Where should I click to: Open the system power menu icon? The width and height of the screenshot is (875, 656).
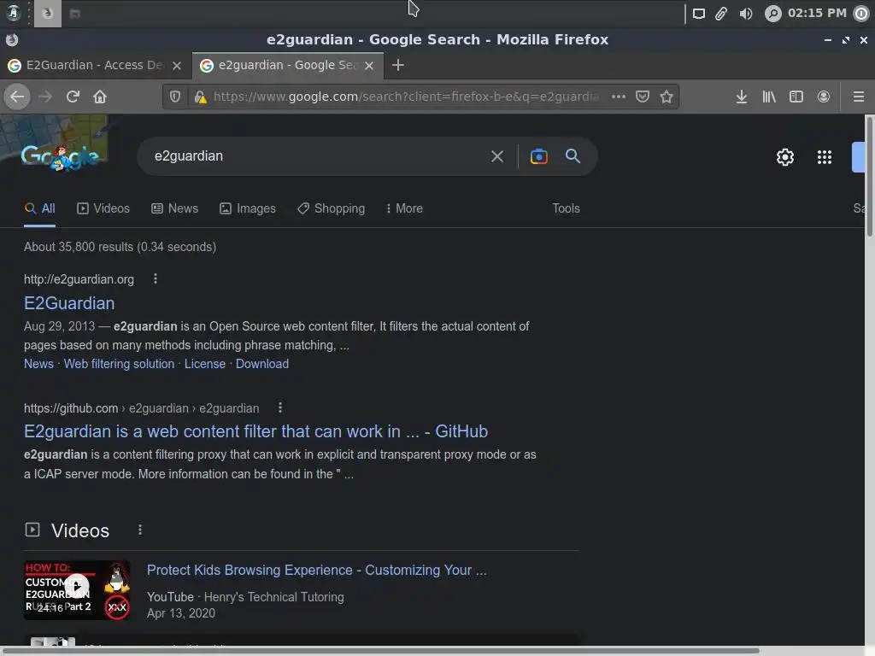tap(861, 14)
